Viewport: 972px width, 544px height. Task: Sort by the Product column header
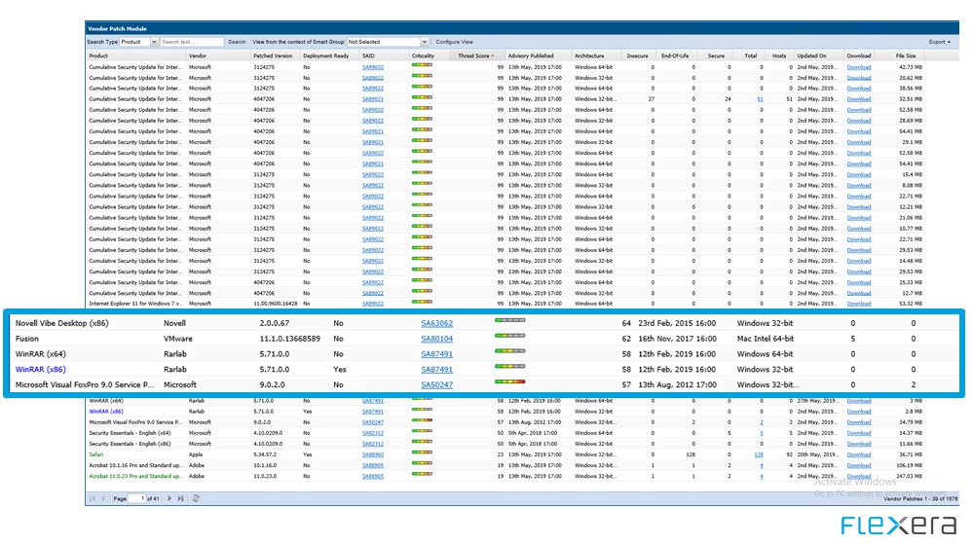(x=135, y=55)
